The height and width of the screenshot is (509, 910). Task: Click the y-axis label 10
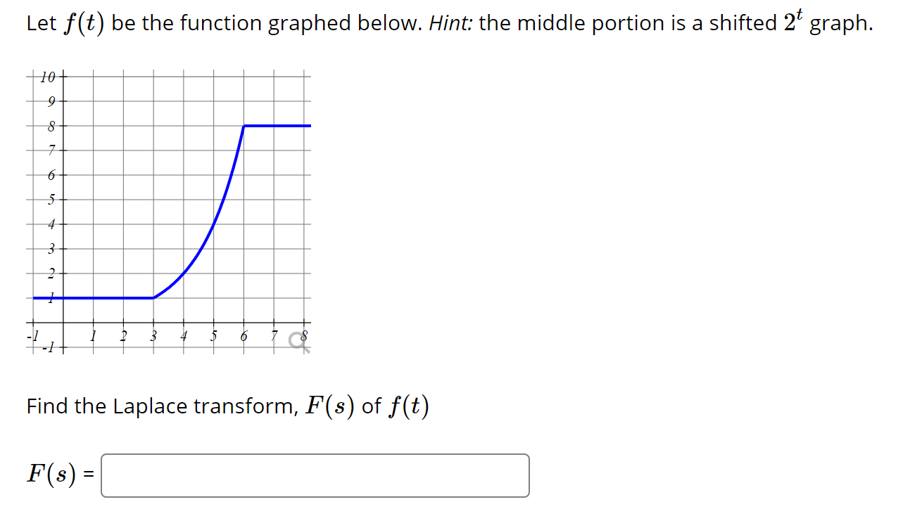coord(47,77)
